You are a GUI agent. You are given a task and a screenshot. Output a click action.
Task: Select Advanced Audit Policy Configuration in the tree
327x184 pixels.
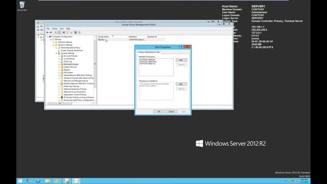79,100
